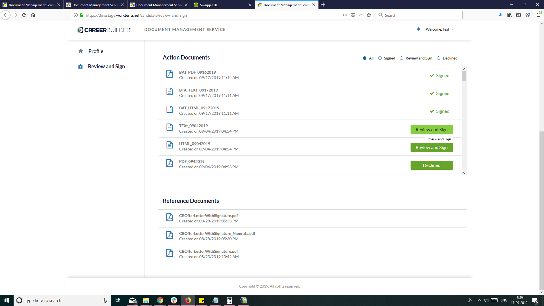Open Calculator from the taskbar
The height and width of the screenshot is (306, 544).
click(x=229, y=300)
